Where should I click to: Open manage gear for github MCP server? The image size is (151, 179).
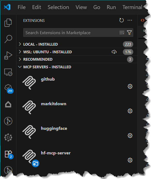pyautogui.click(x=130, y=86)
